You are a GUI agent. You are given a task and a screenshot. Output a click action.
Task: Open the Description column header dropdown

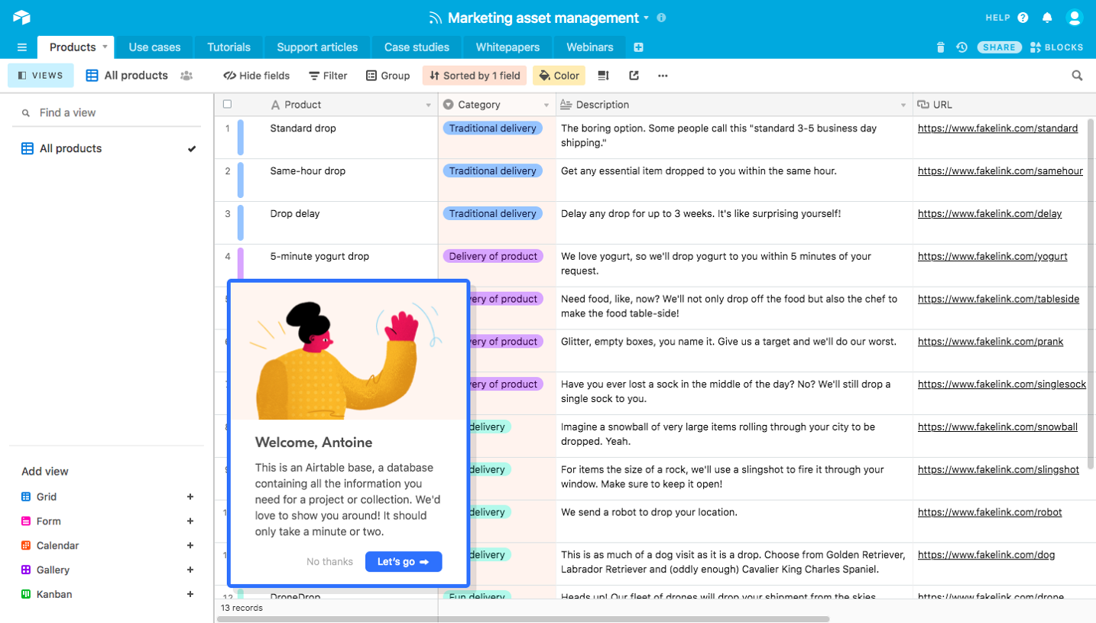coord(903,105)
